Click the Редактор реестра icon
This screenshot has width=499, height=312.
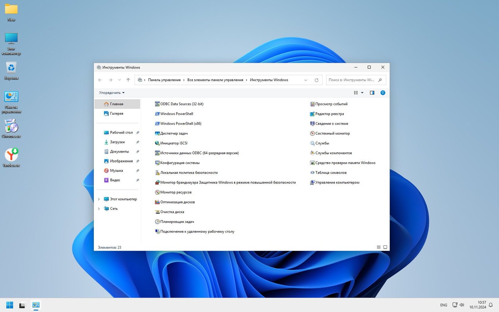point(312,114)
